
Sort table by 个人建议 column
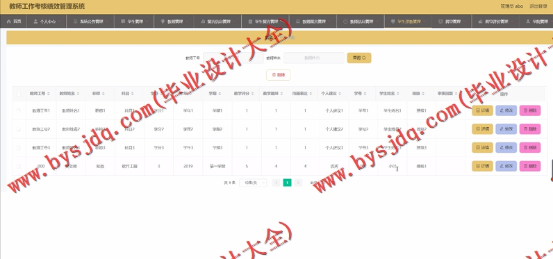(x=340, y=94)
